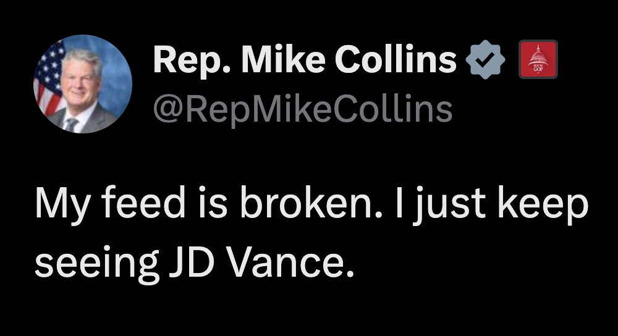
Task: Click the display name Rep. Mike Collins
Action: pos(304,59)
